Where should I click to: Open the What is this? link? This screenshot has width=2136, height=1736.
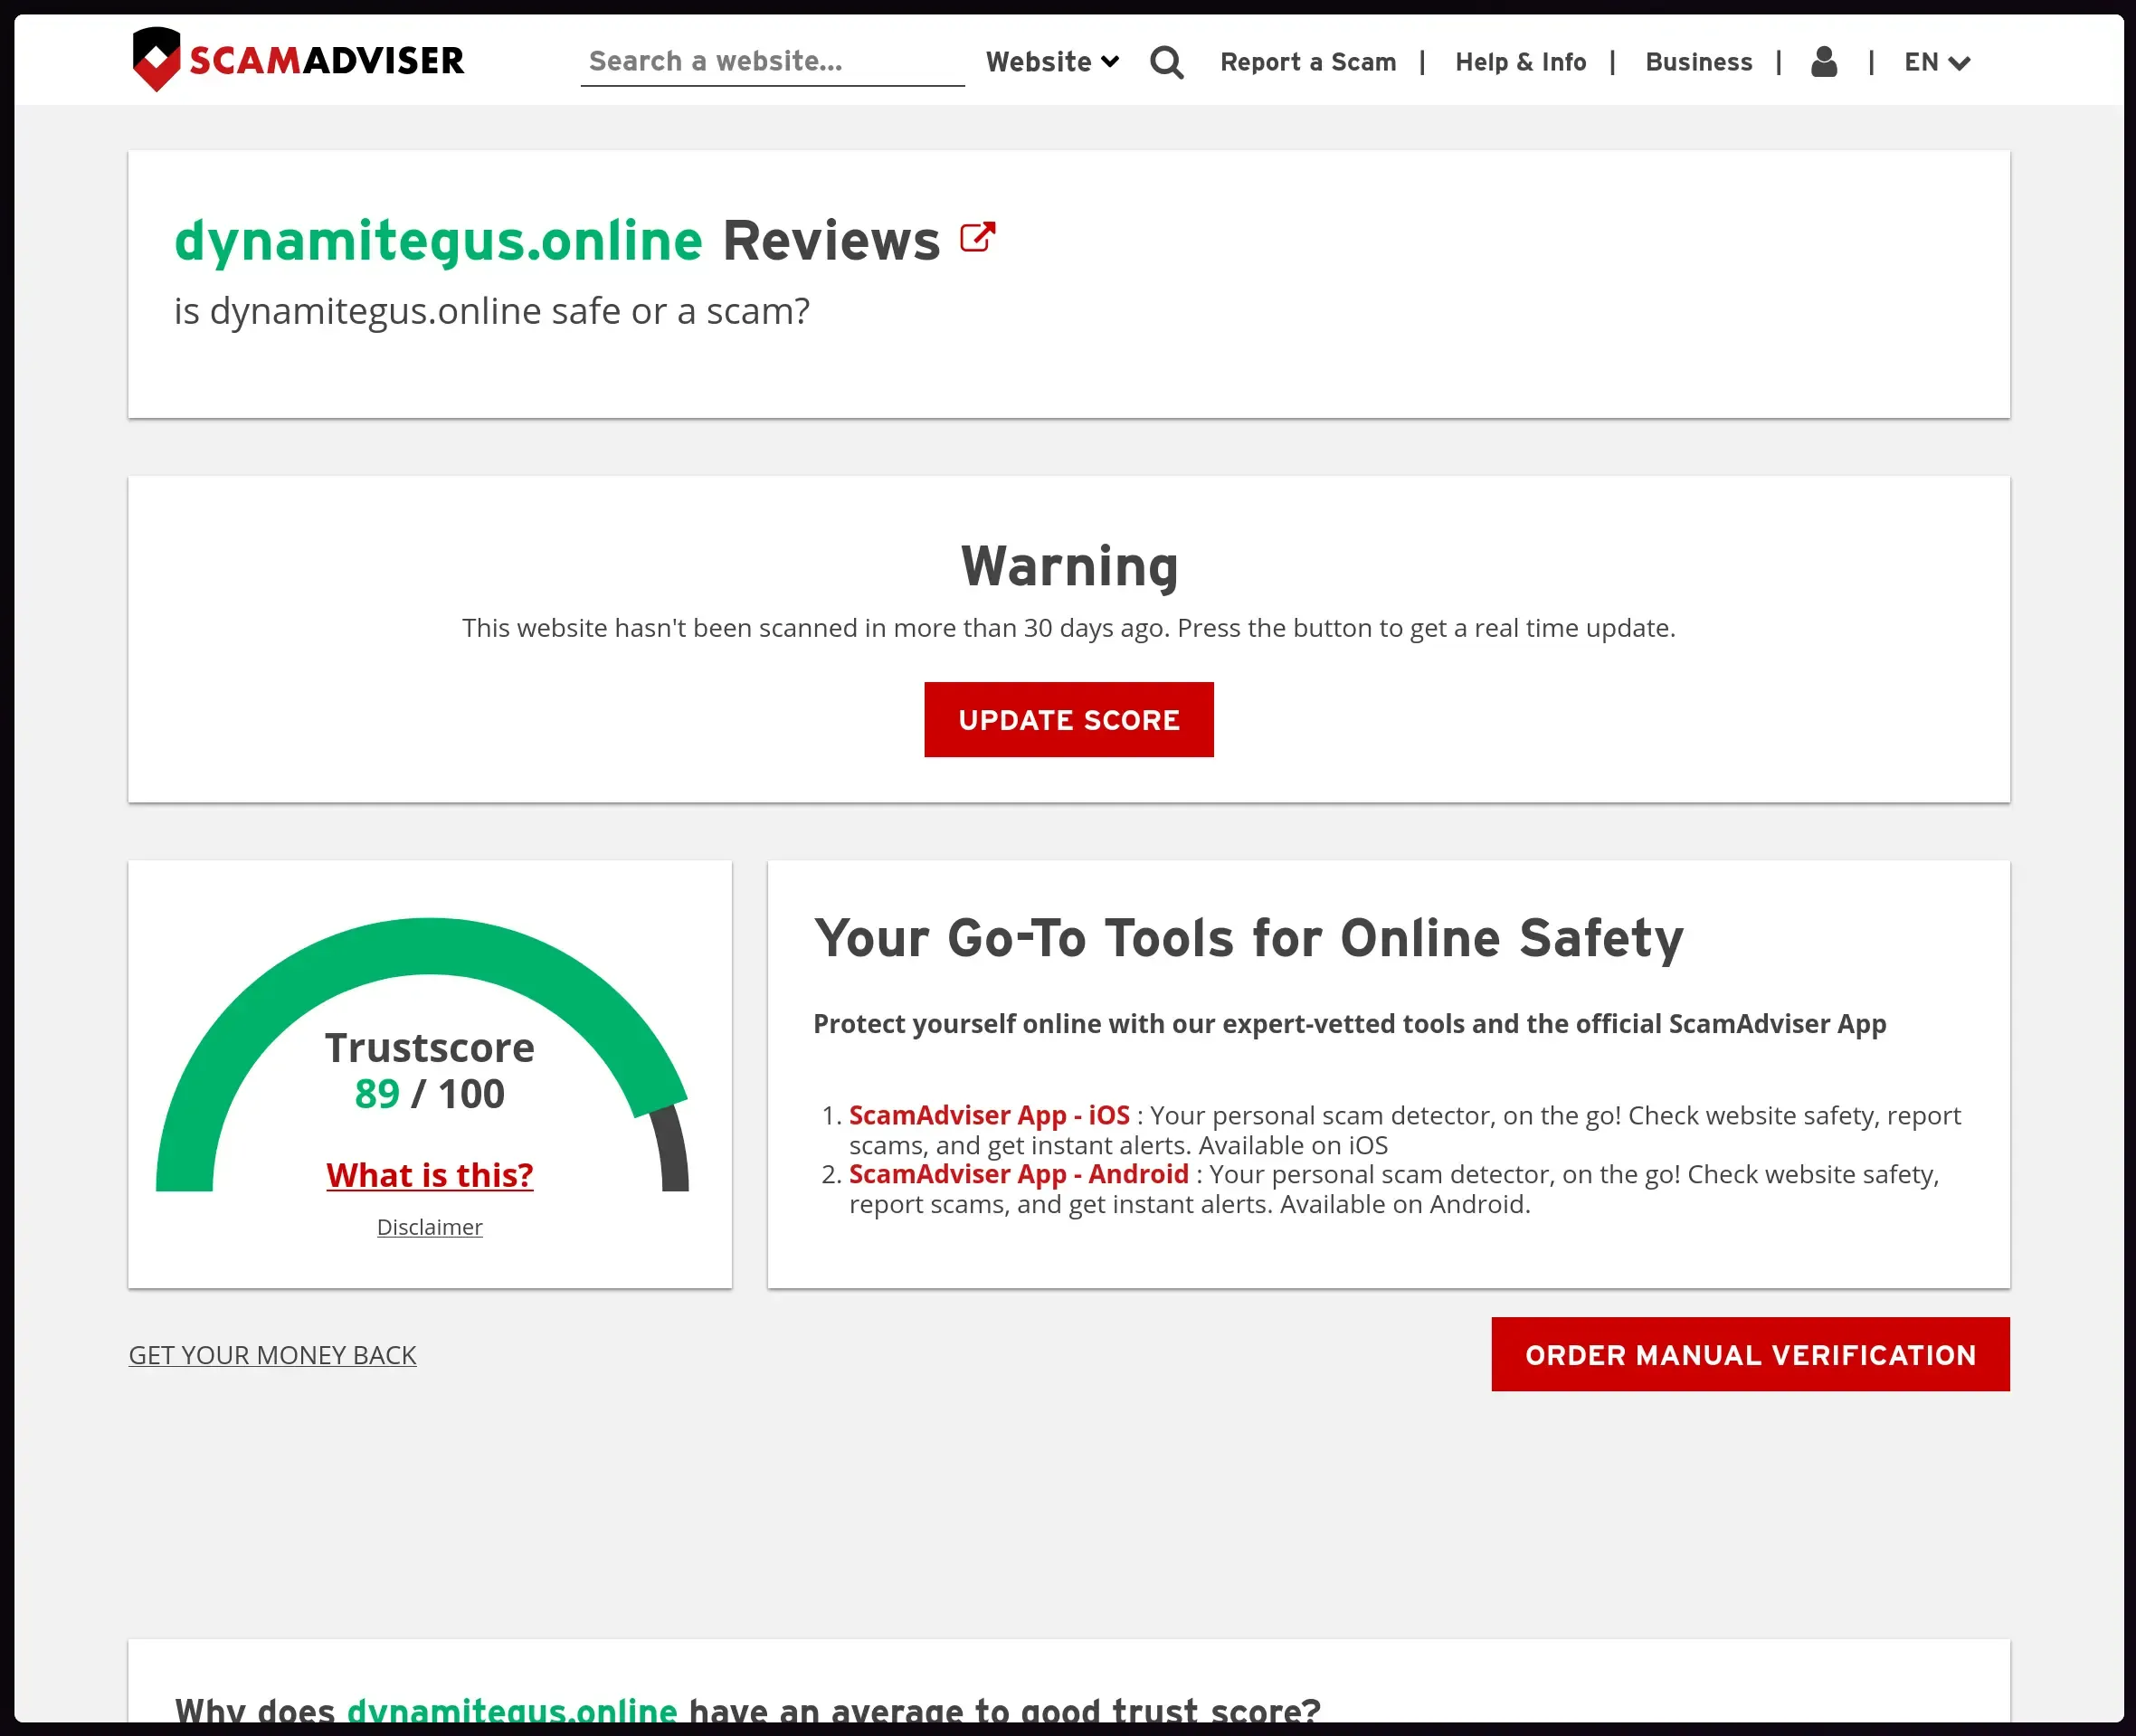429,1174
